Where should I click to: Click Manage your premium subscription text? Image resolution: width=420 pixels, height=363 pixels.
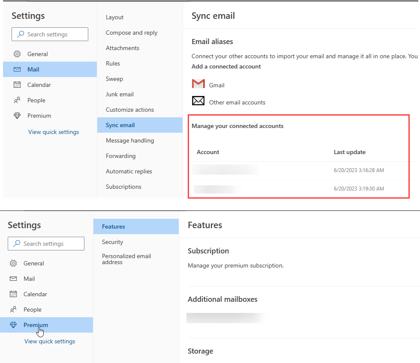pyautogui.click(x=236, y=266)
